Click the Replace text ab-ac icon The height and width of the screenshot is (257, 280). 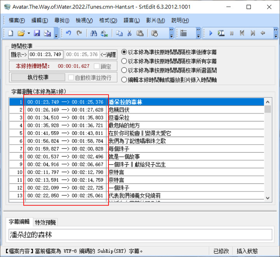104,33
